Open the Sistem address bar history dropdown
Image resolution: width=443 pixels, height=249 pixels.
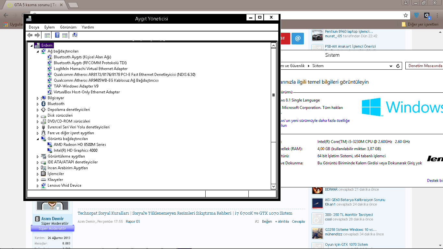click(391, 66)
